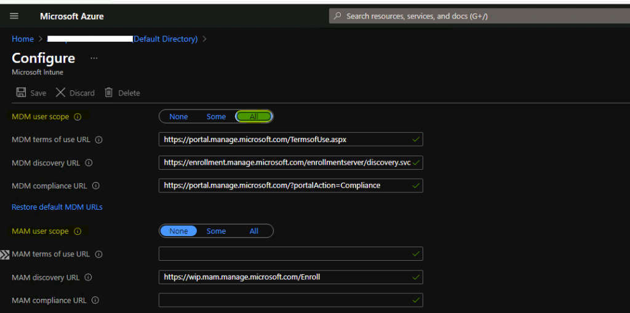Show info for MDM discovery URL
Image resolution: width=630 pixels, height=313 pixels.
(89, 163)
